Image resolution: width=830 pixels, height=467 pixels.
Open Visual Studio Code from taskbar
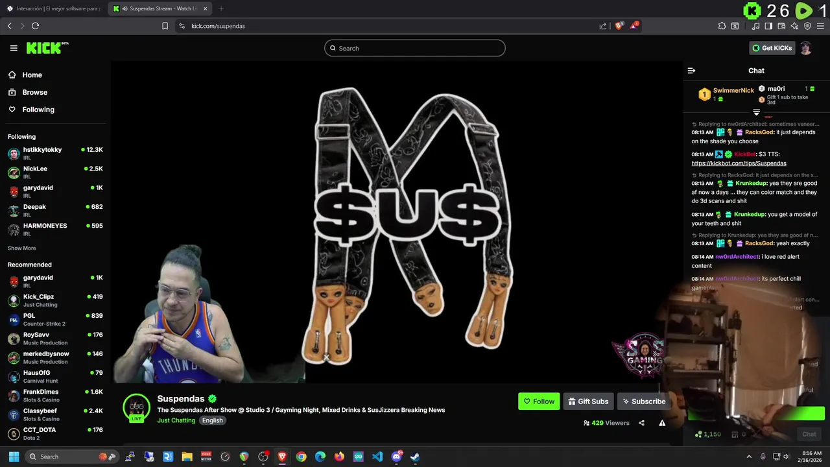point(377,457)
